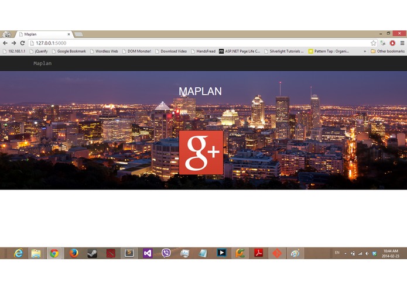Open a new tab next to Maplan
Screen dimensions: 407x289
[x=78, y=34]
